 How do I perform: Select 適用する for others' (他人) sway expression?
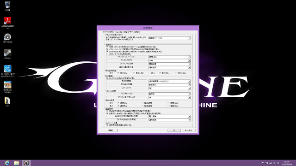[x=122, y=106]
